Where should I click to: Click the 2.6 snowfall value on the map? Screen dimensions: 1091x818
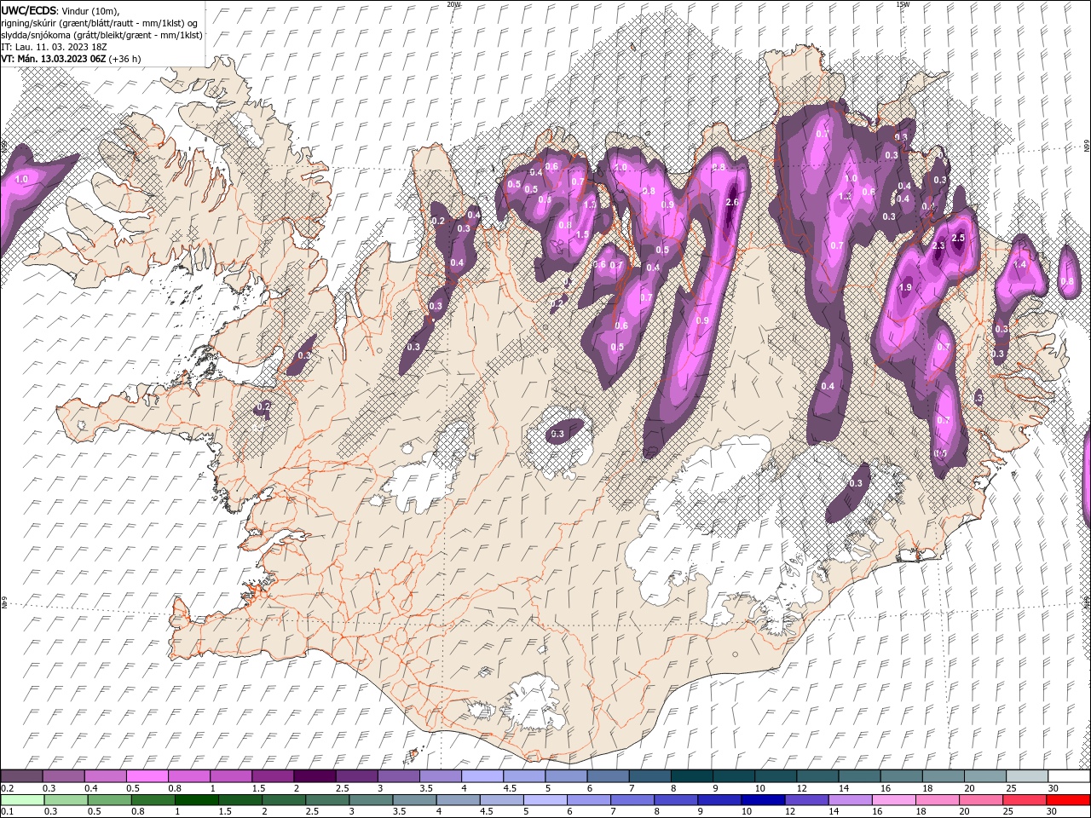pos(731,203)
